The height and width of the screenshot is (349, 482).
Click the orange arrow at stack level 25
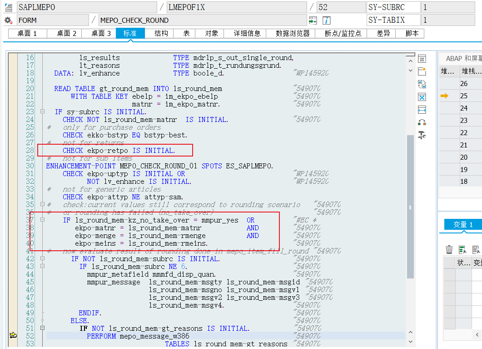pos(444,96)
